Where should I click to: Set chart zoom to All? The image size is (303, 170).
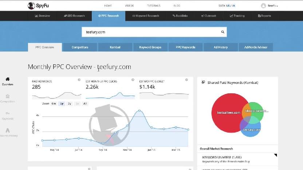[x=85, y=104]
